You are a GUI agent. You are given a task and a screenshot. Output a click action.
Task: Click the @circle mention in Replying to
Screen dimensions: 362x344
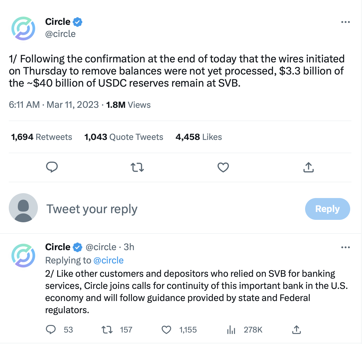pyautogui.click(x=108, y=260)
